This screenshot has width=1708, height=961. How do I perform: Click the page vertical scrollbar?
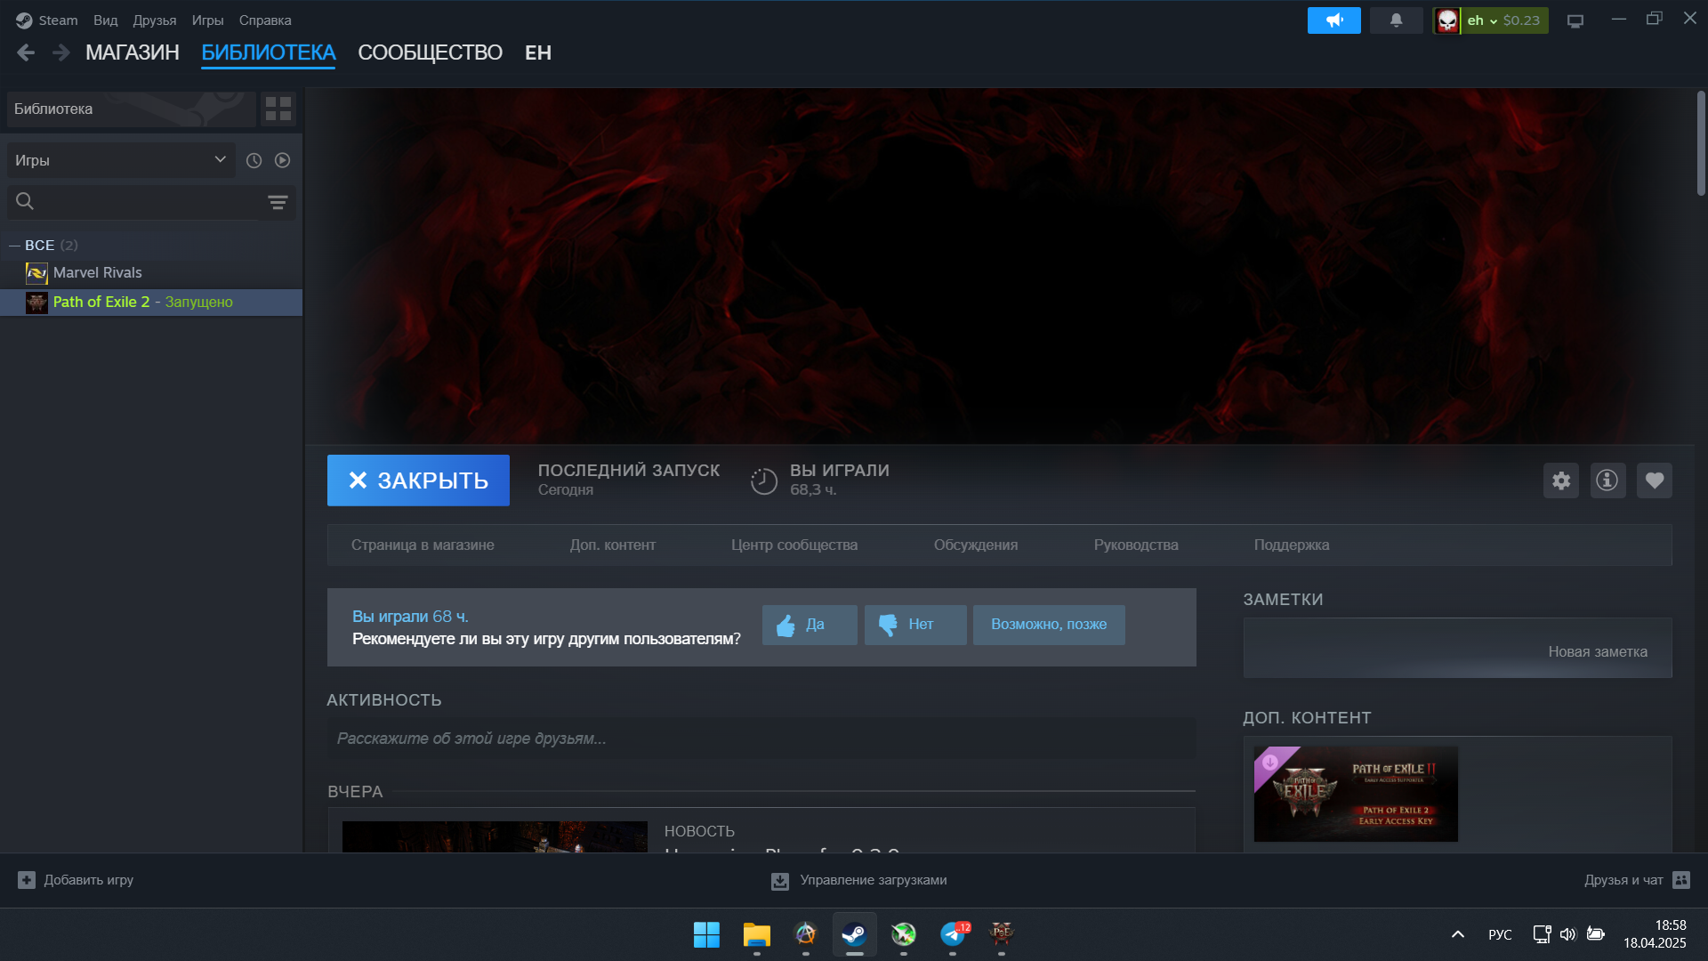pyautogui.click(x=1701, y=142)
